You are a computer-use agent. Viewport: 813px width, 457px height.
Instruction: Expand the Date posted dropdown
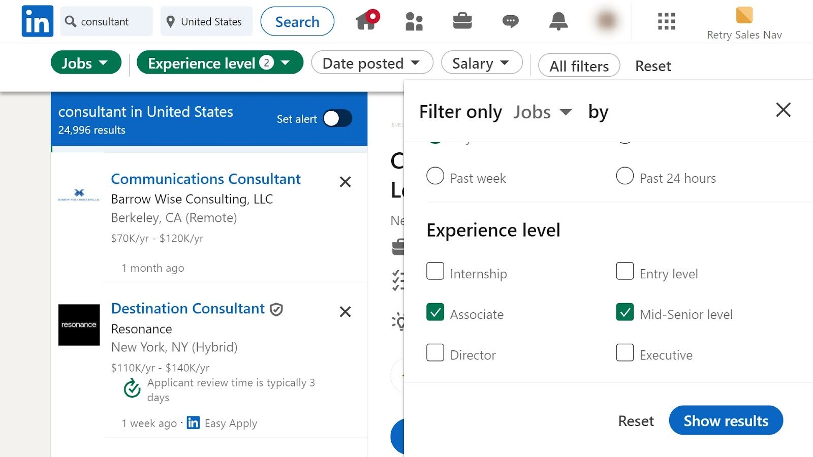click(x=371, y=63)
